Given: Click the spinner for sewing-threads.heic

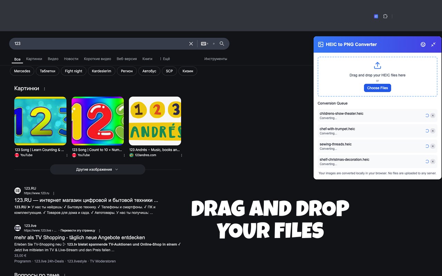Looking at the screenshot, I should [427, 146].
